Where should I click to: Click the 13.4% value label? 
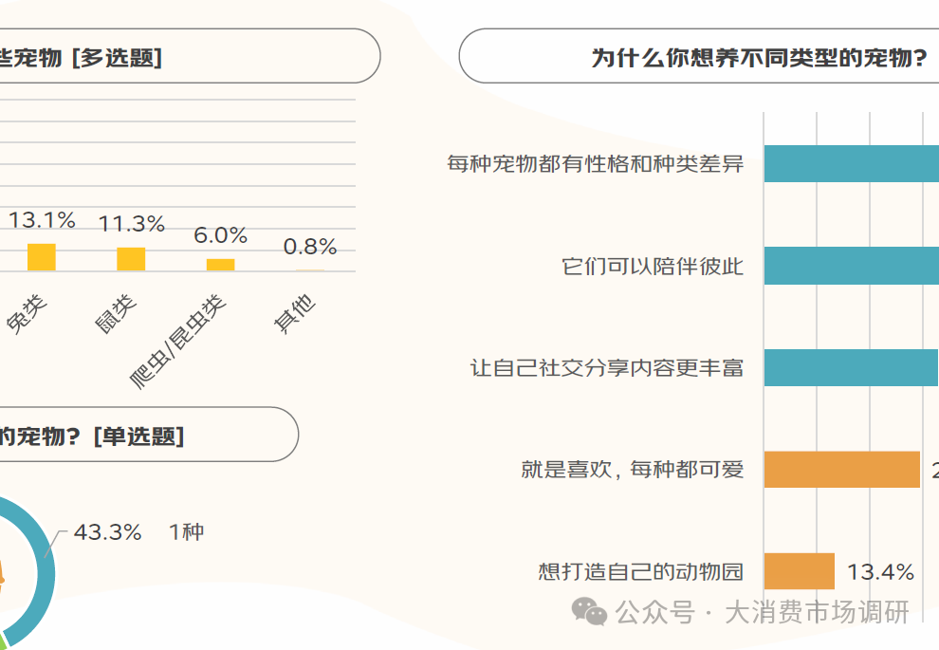[x=880, y=572]
